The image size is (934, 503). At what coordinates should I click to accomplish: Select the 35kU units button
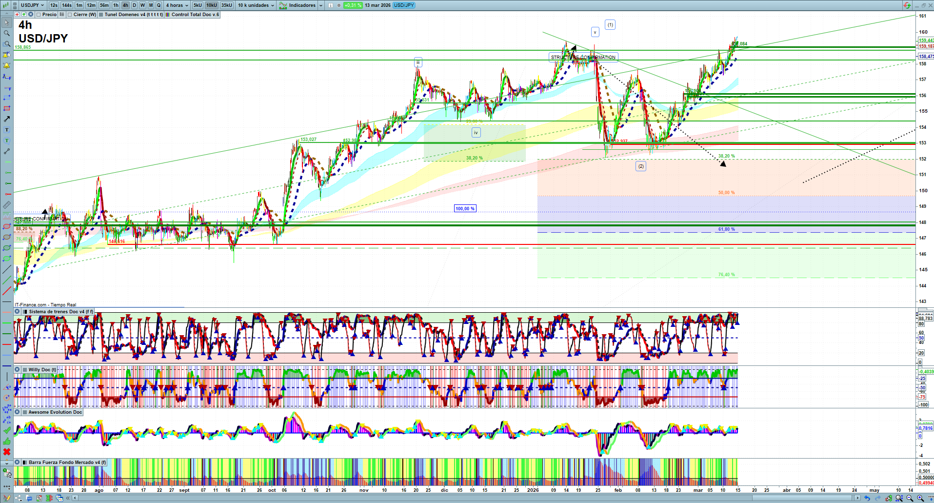click(x=226, y=5)
